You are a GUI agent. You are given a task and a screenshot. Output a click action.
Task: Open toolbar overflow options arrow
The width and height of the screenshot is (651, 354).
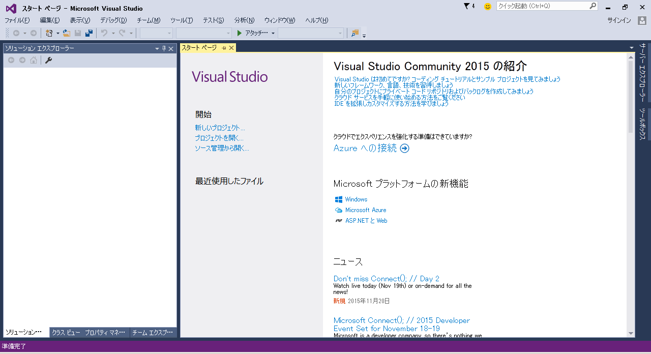pos(364,35)
